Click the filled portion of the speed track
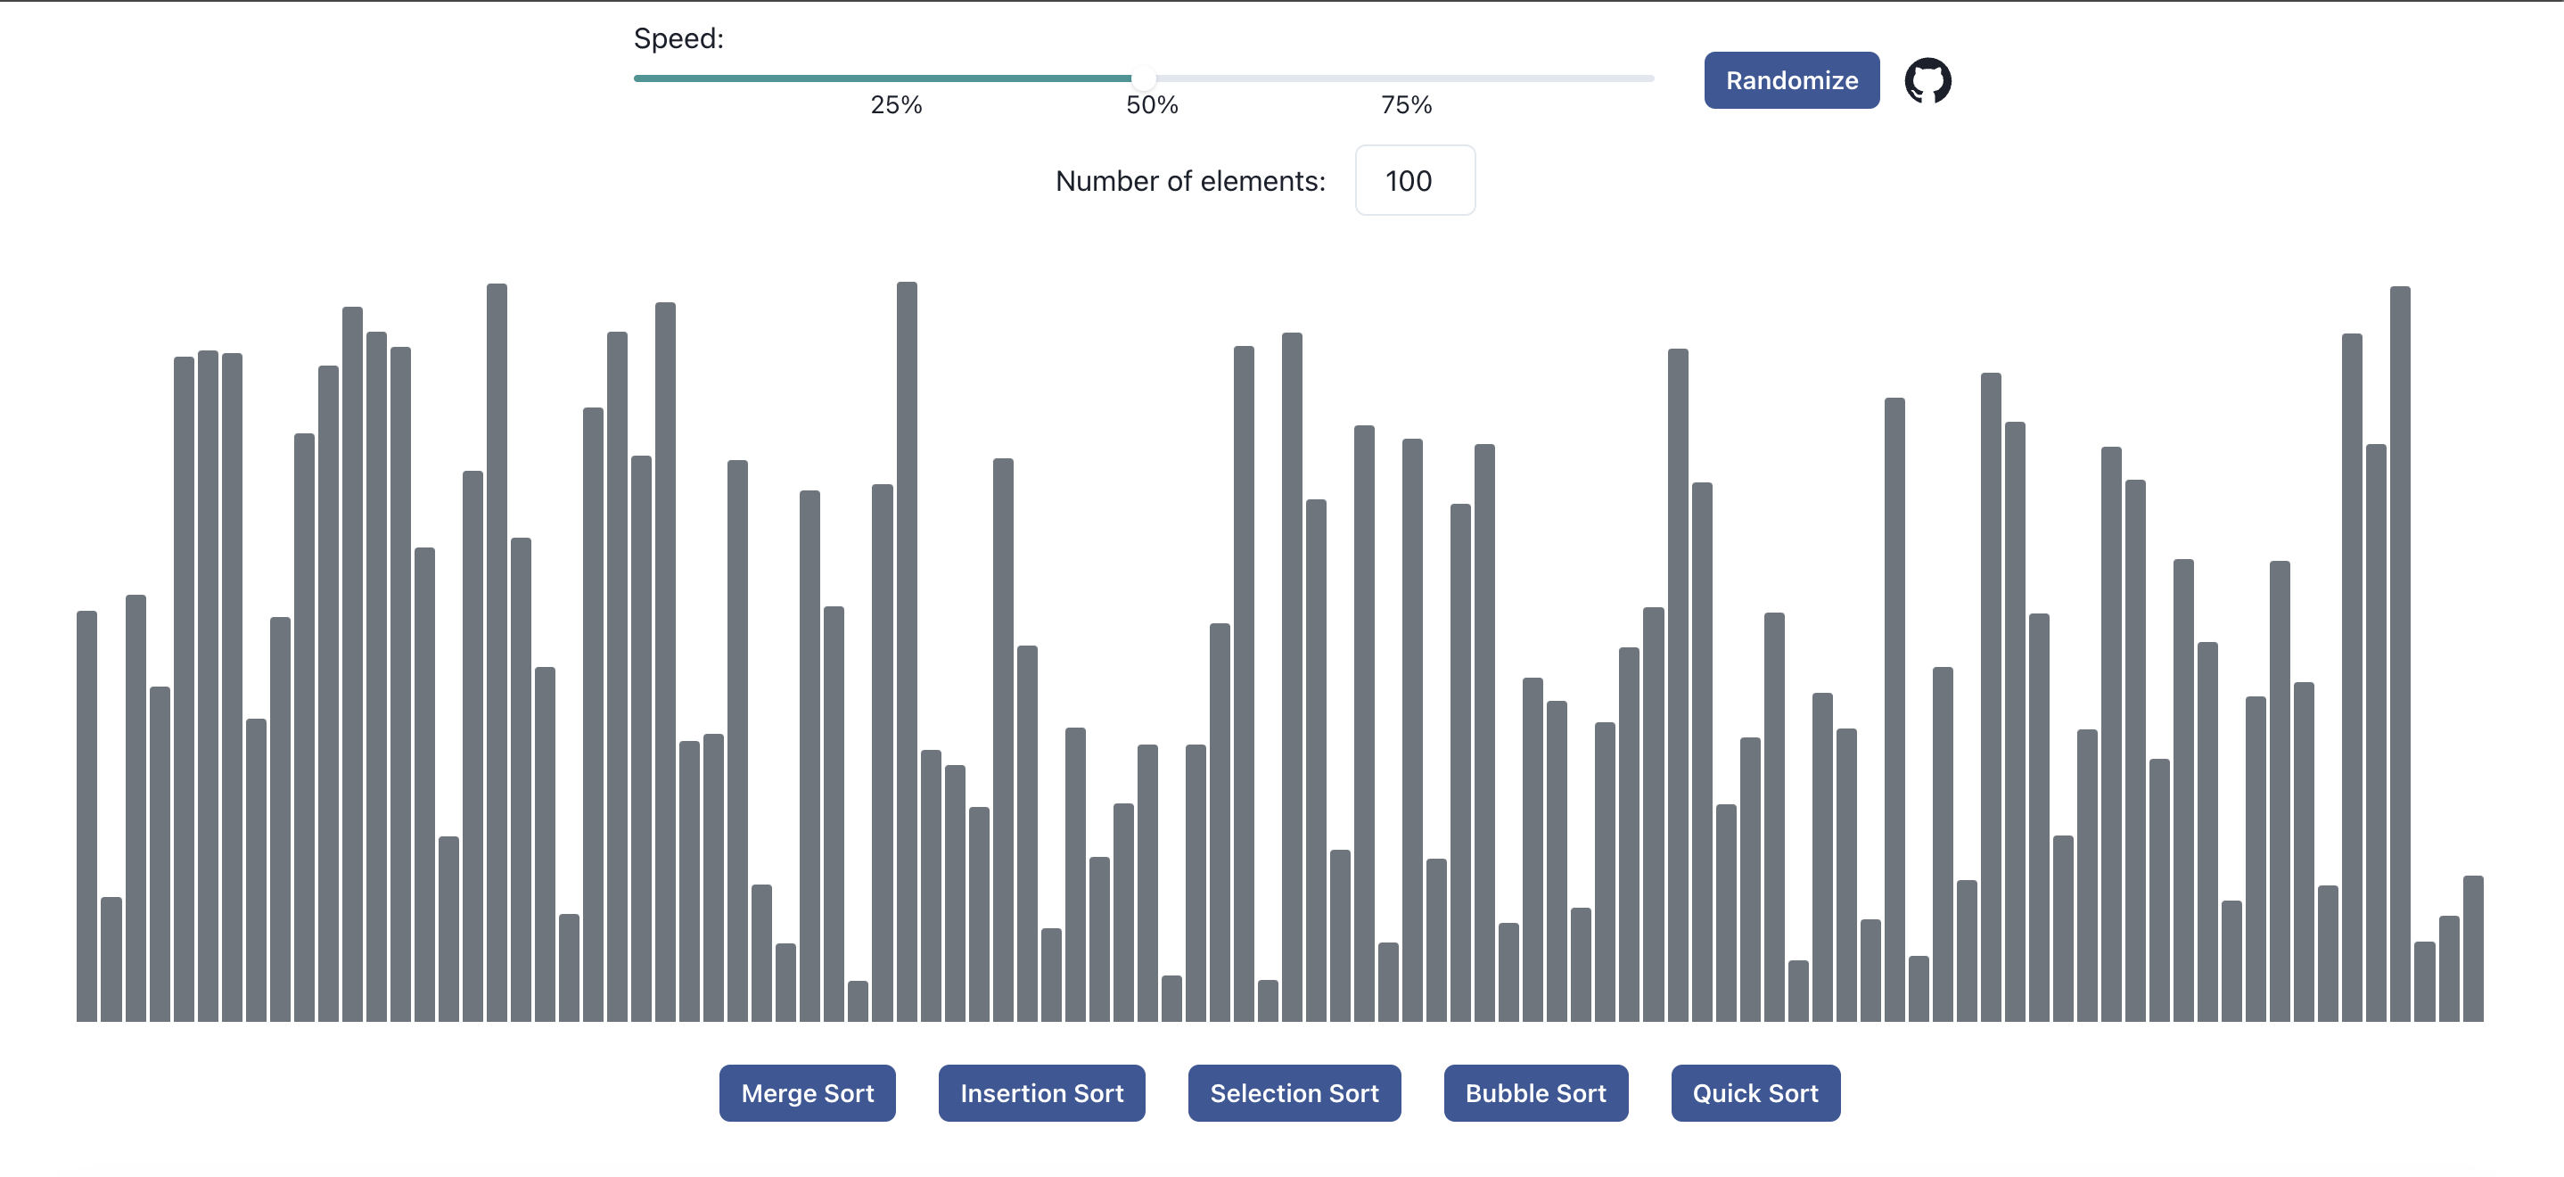 click(x=886, y=78)
